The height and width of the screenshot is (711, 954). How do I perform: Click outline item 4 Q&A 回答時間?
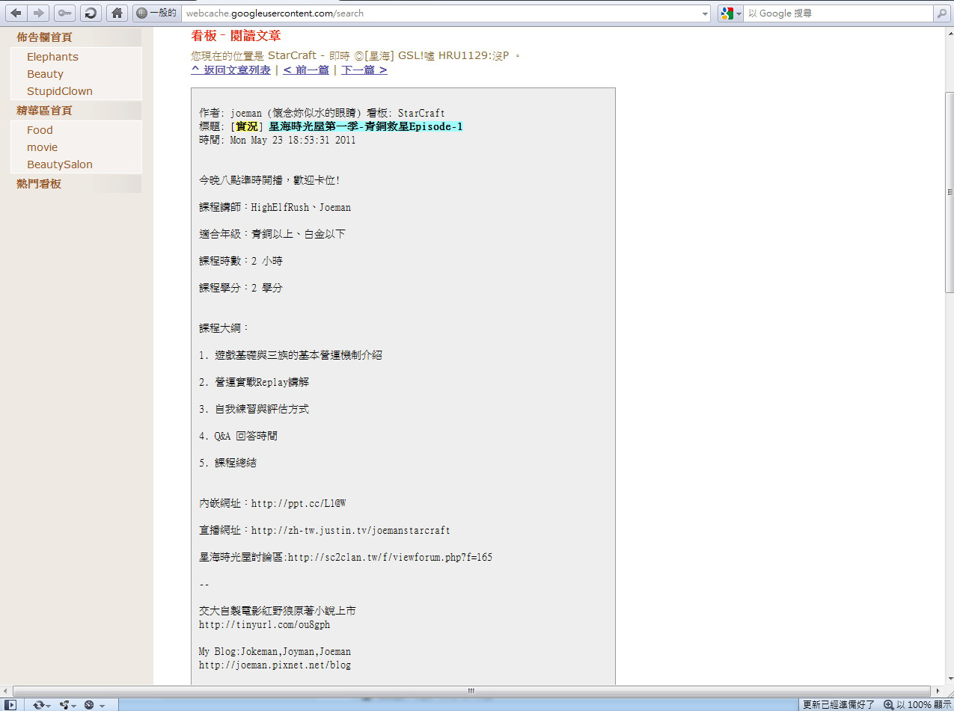[x=238, y=436]
